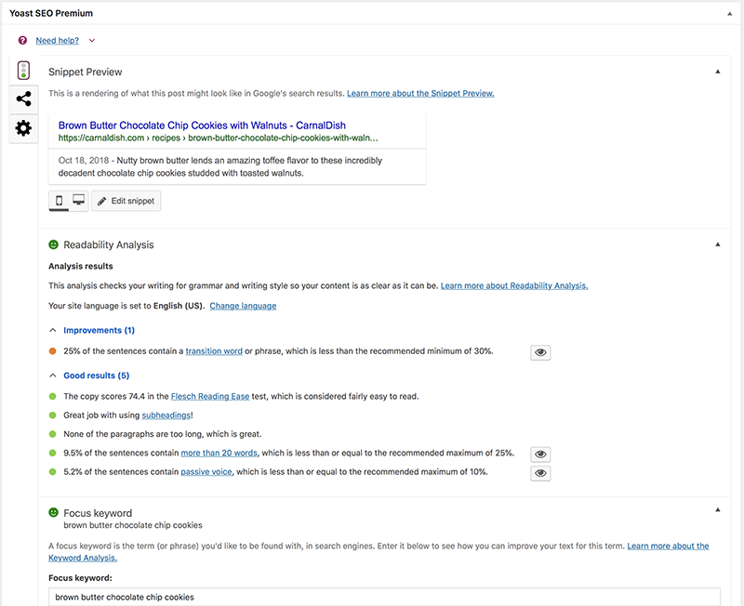The height and width of the screenshot is (606, 744).
Task: Switch to desktop snippet preview
Action: click(79, 201)
